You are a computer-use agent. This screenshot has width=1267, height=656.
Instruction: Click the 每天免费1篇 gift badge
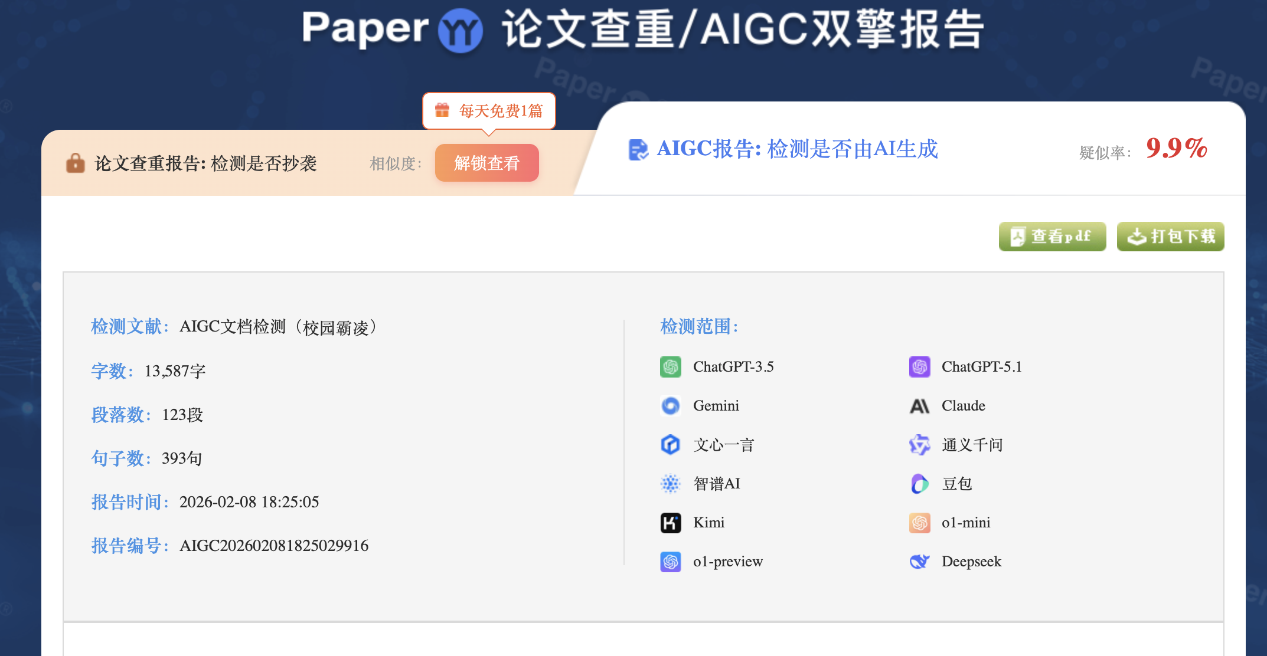click(x=489, y=111)
